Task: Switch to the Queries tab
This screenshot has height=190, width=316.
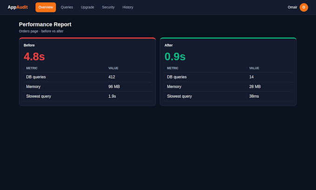Action: click(x=67, y=7)
